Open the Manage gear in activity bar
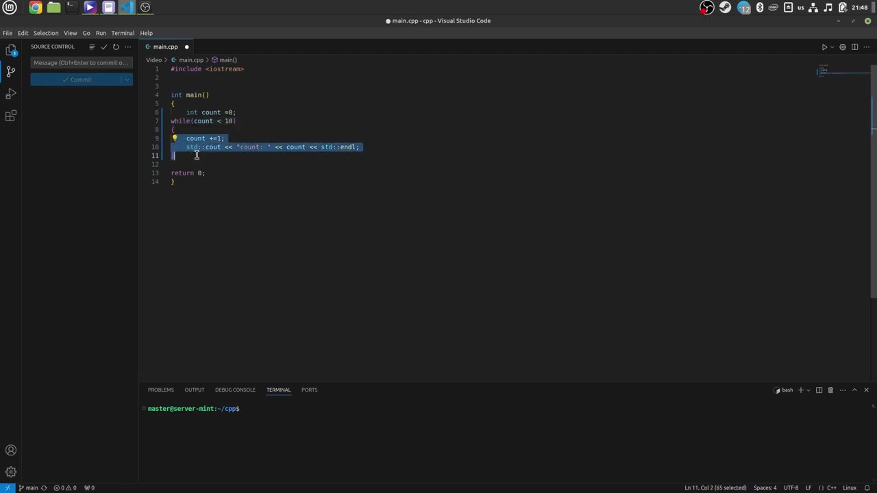The image size is (877, 493). [x=11, y=472]
